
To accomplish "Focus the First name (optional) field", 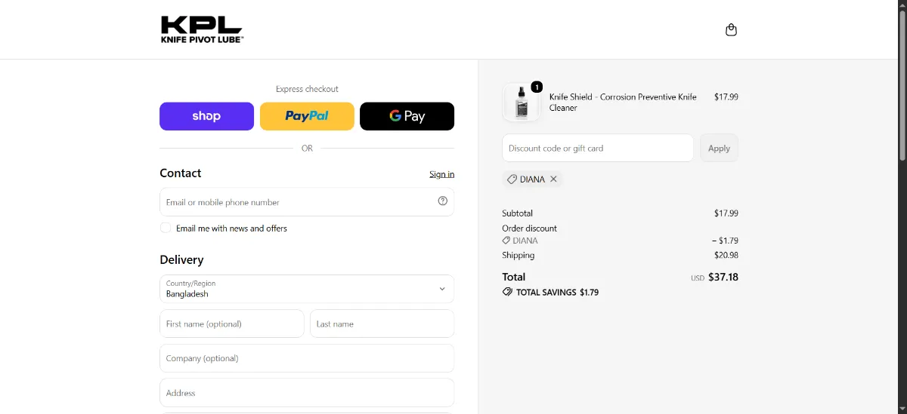I will 232,324.
